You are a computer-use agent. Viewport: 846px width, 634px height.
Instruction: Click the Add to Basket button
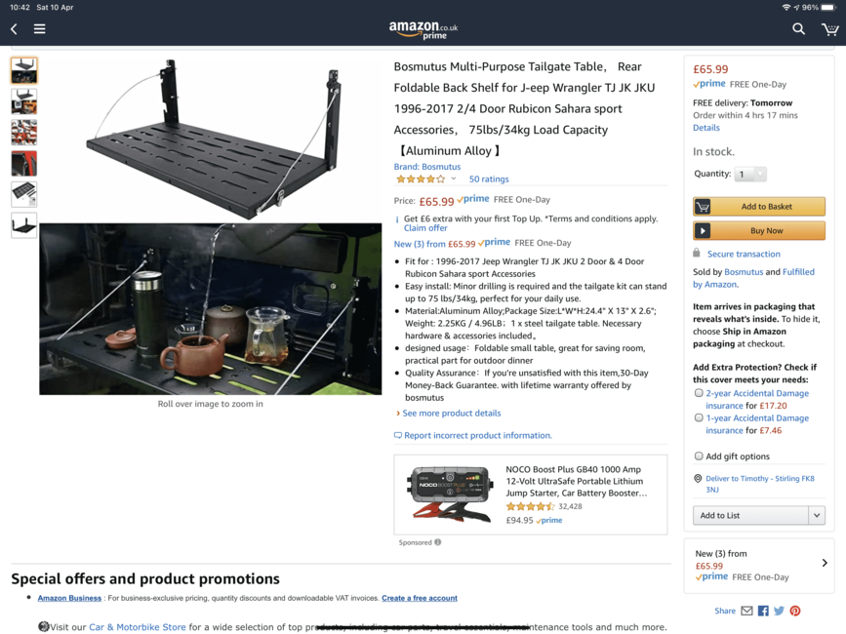(758, 207)
